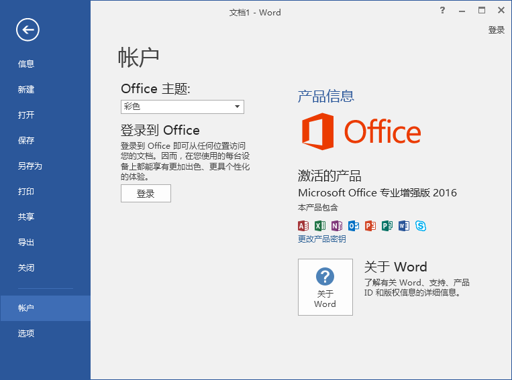Click the back arrow to exit Backstage
Screen dimensions: 512x380
(x=28, y=29)
